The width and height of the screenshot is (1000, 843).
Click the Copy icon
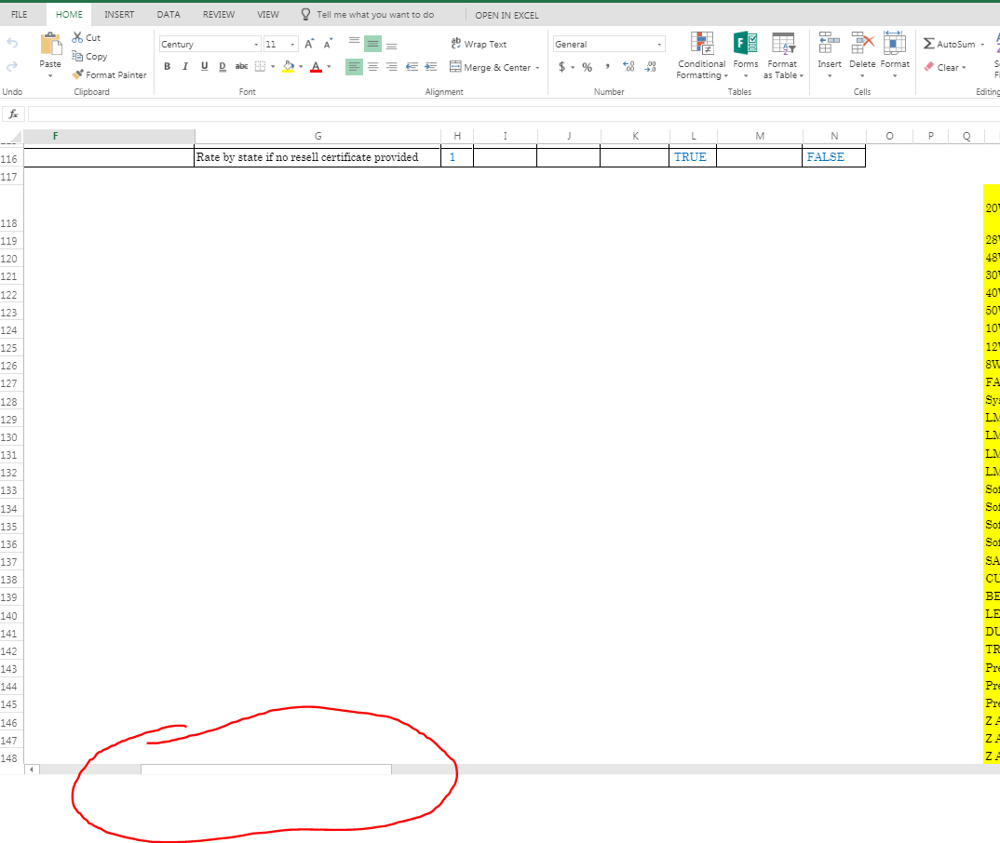click(77, 56)
